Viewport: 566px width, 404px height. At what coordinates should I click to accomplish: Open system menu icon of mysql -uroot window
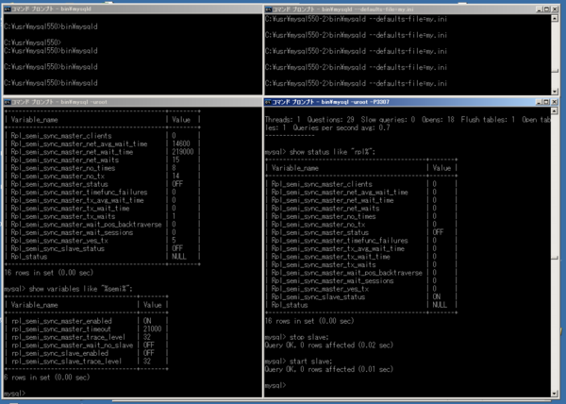click(x=7, y=102)
